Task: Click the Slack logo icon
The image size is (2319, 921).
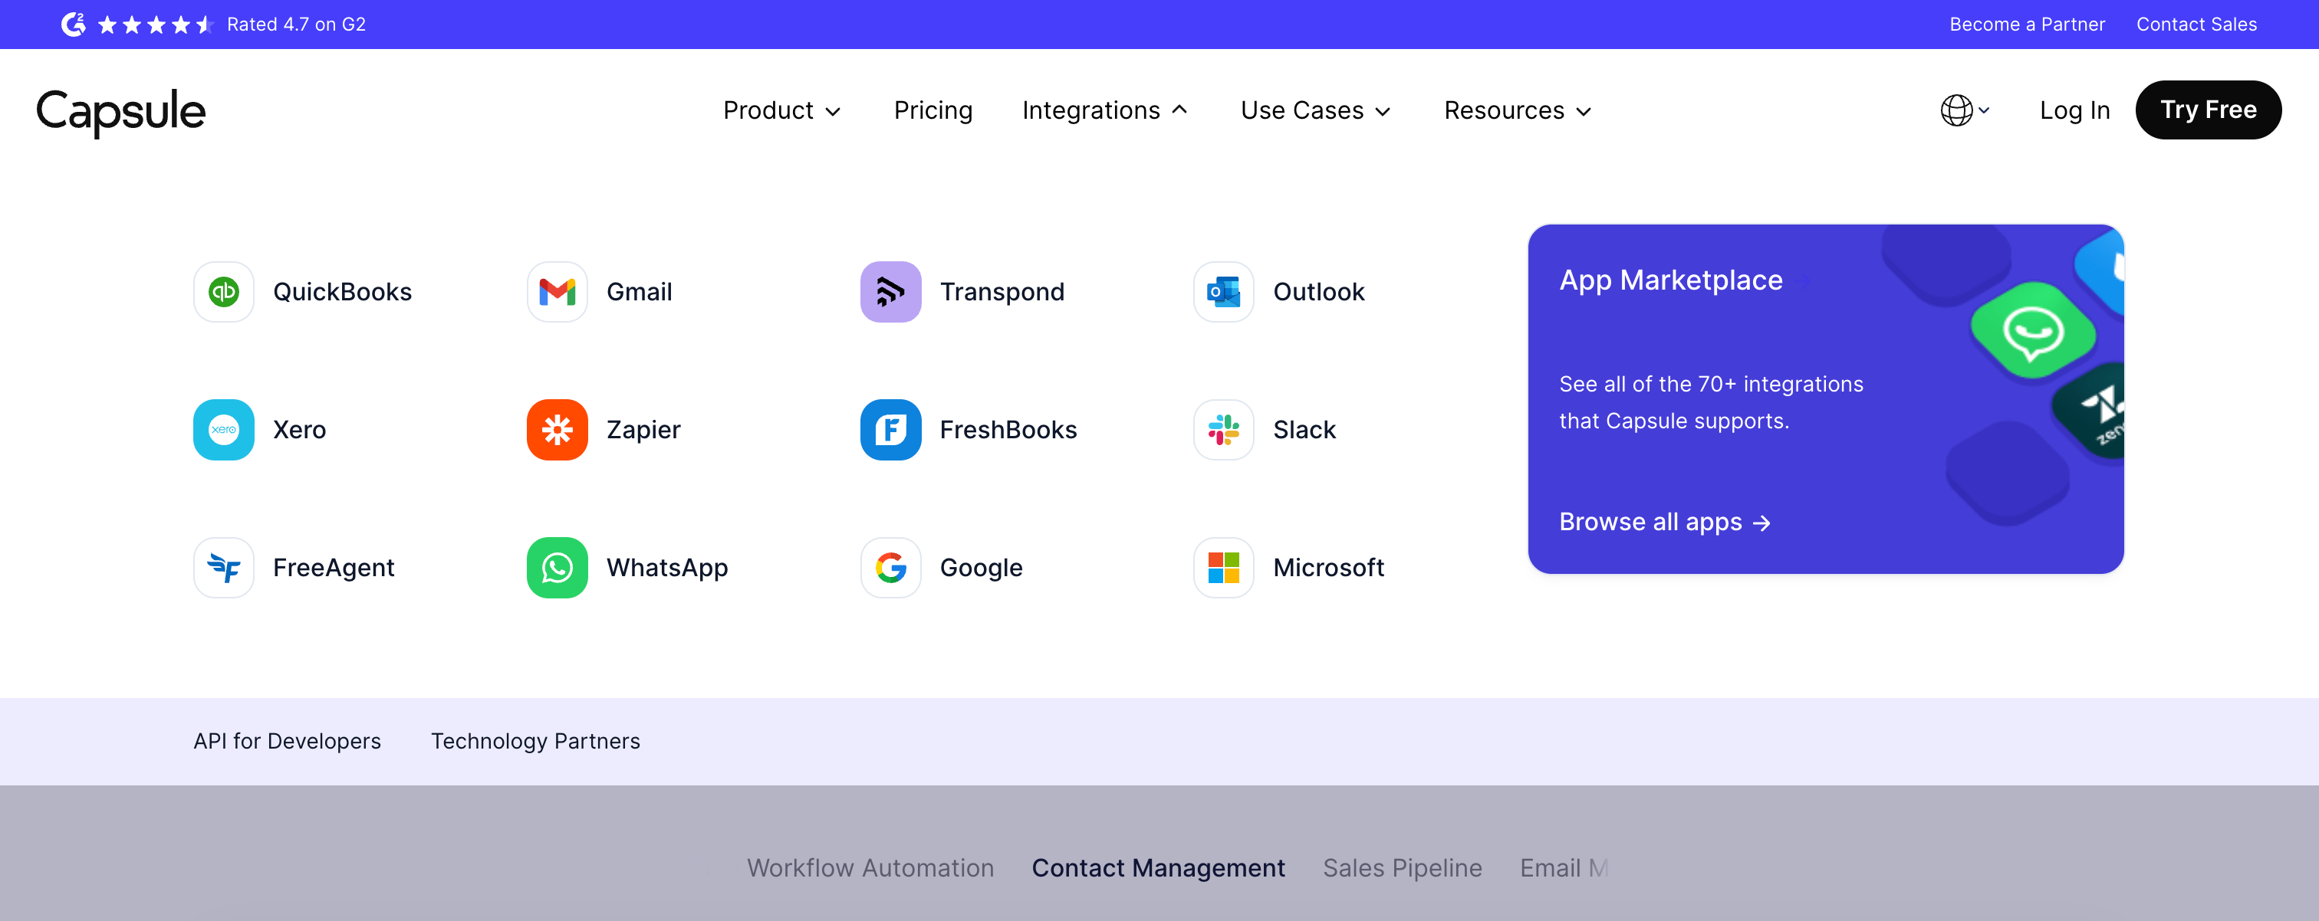Action: 1222,430
